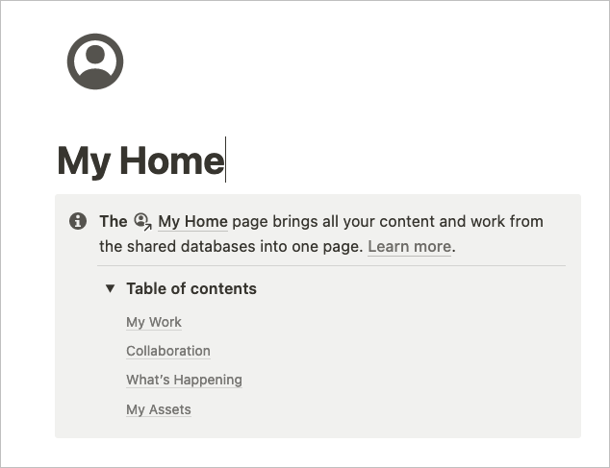Click the Table of contents heading text
Viewport: 610px width, 468px height.
[x=191, y=288]
